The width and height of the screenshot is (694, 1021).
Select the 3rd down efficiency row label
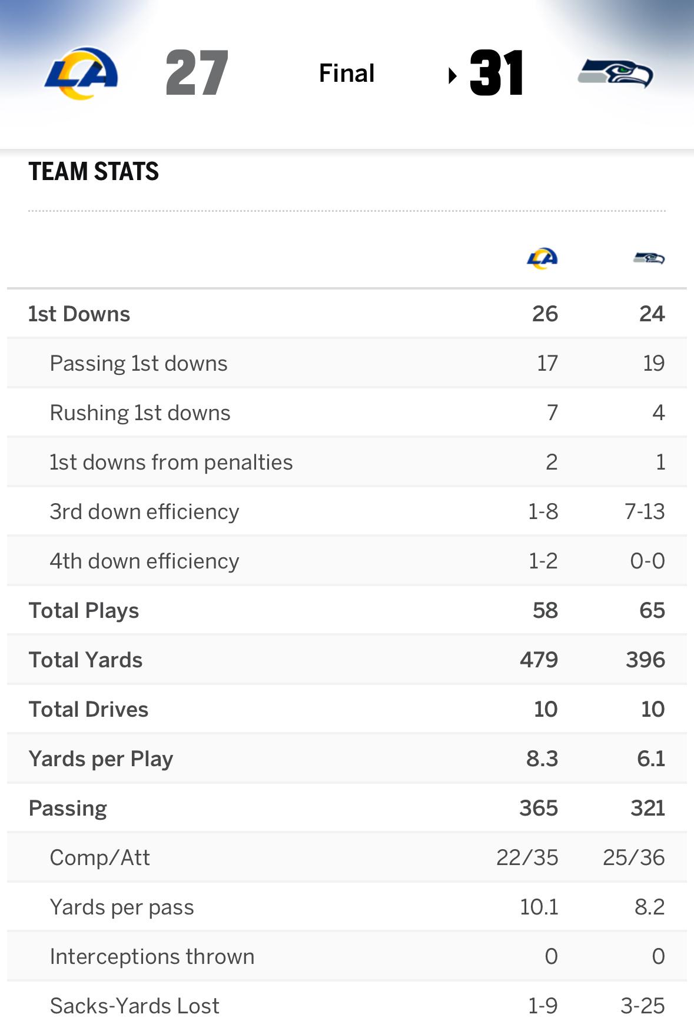pyautogui.click(x=144, y=512)
